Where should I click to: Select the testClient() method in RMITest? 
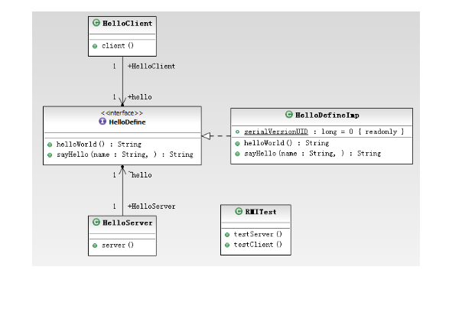258,245
